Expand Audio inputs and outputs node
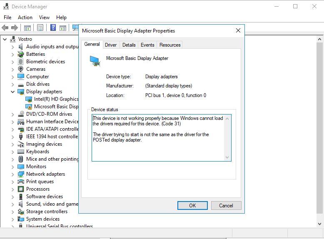This screenshot has width=324, height=239. [x=12, y=47]
